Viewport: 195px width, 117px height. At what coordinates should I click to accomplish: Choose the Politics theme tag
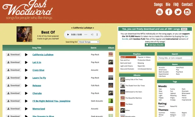[x=173, y=113]
